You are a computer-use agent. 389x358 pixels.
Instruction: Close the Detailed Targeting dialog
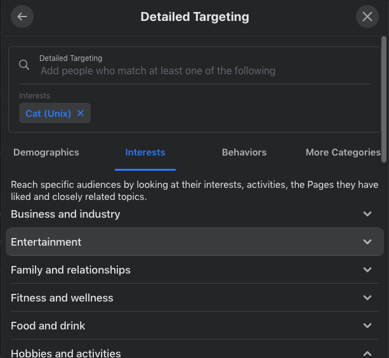coord(367,17)
